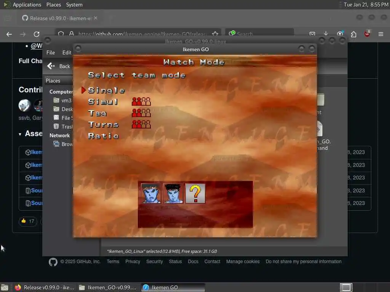Screen dimensions: 390x292
Task: Open the Pocket save icon in Firefox
Action: pos(312,34)
